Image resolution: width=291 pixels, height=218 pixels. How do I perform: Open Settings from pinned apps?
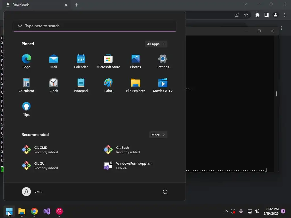(163, 62)
